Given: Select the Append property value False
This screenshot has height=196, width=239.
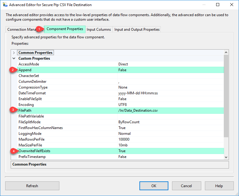Looking at the screenshot, I should (x=122, y=70).
